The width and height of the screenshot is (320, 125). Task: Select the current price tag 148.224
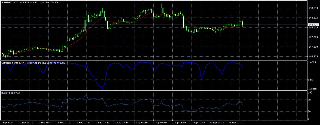point(313,25)
